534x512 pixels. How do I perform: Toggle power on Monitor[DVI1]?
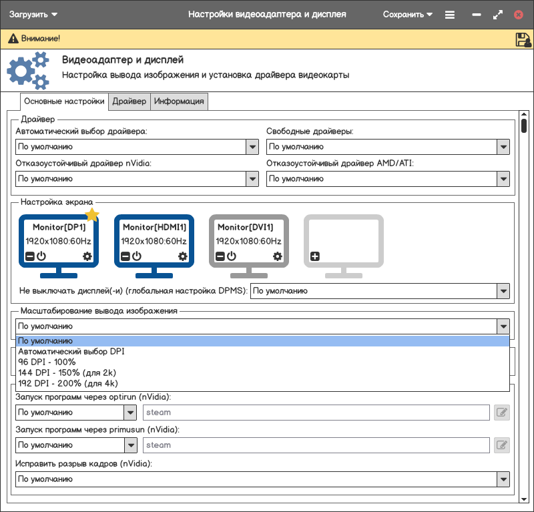(x=231, y=256)
